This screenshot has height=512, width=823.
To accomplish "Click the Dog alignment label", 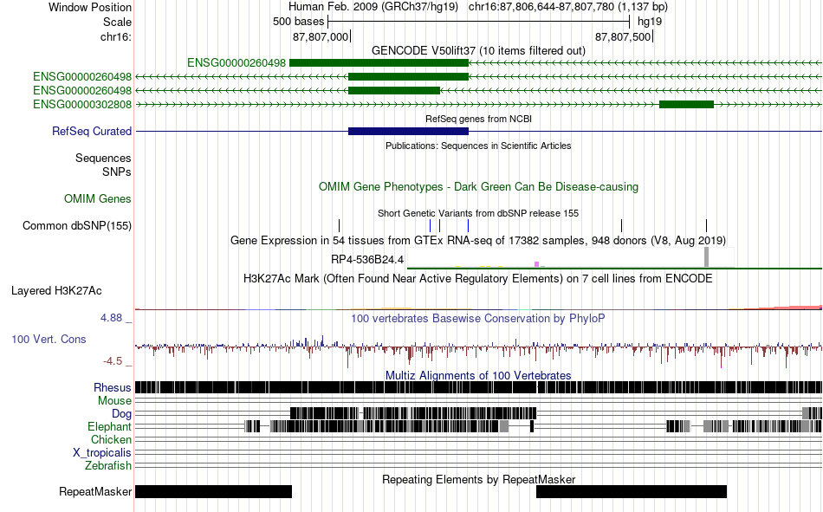I will click(122, 414).
